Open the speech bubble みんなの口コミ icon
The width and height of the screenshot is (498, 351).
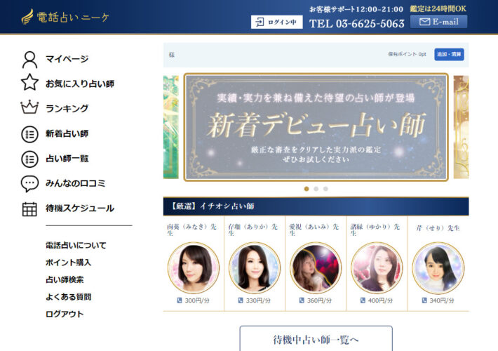[29, 183]
